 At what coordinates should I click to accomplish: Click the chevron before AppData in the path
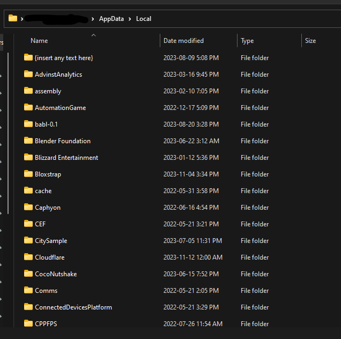93,19
